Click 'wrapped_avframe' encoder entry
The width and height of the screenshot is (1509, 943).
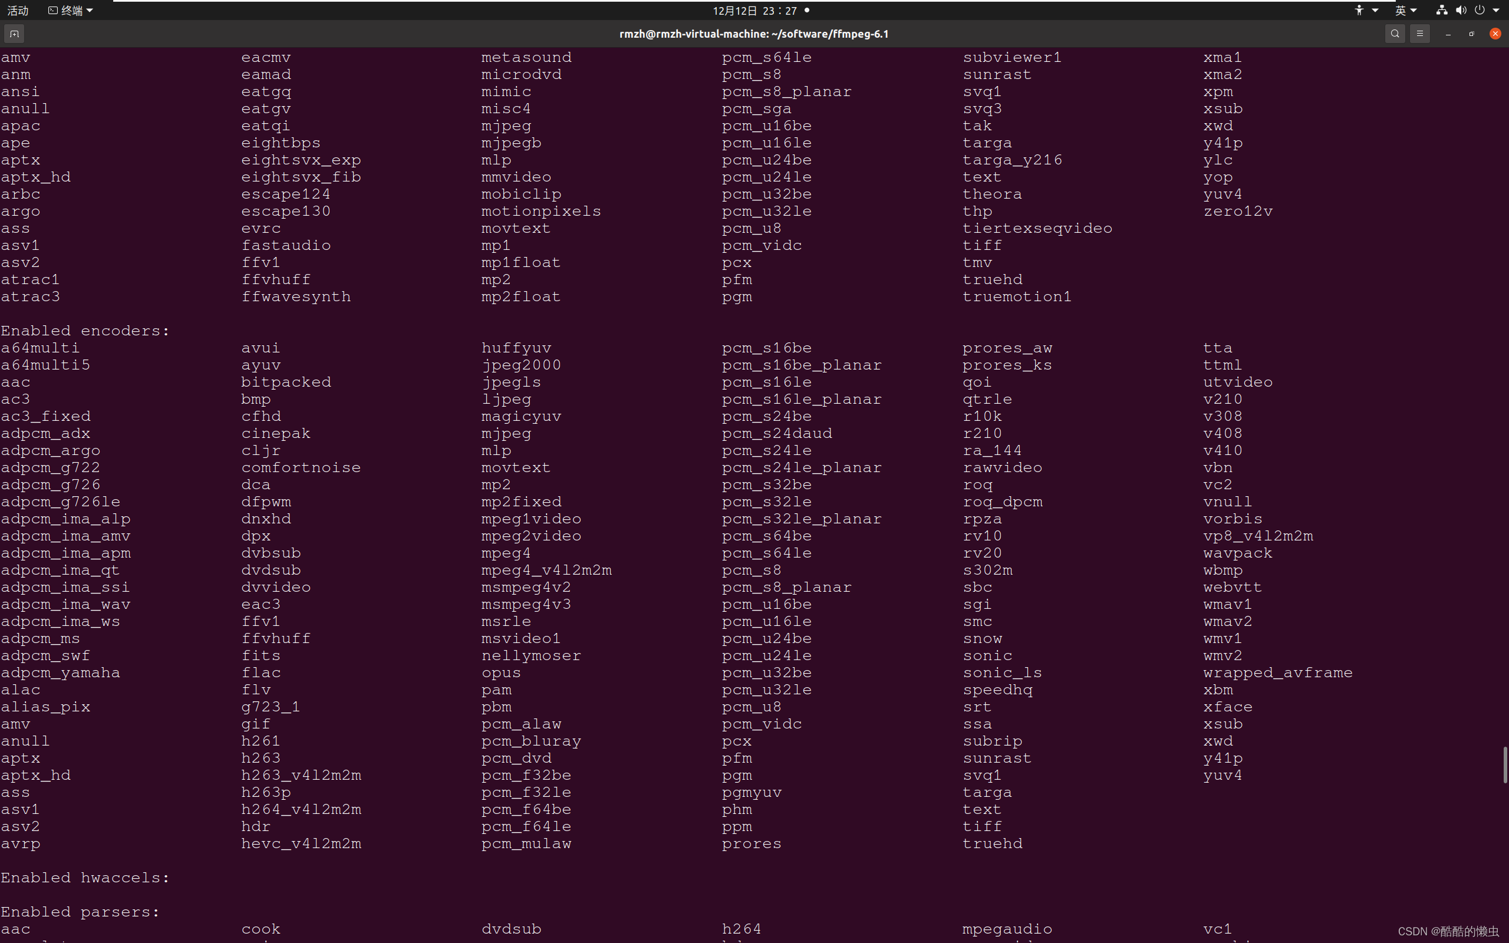(x=1279, y=672)
